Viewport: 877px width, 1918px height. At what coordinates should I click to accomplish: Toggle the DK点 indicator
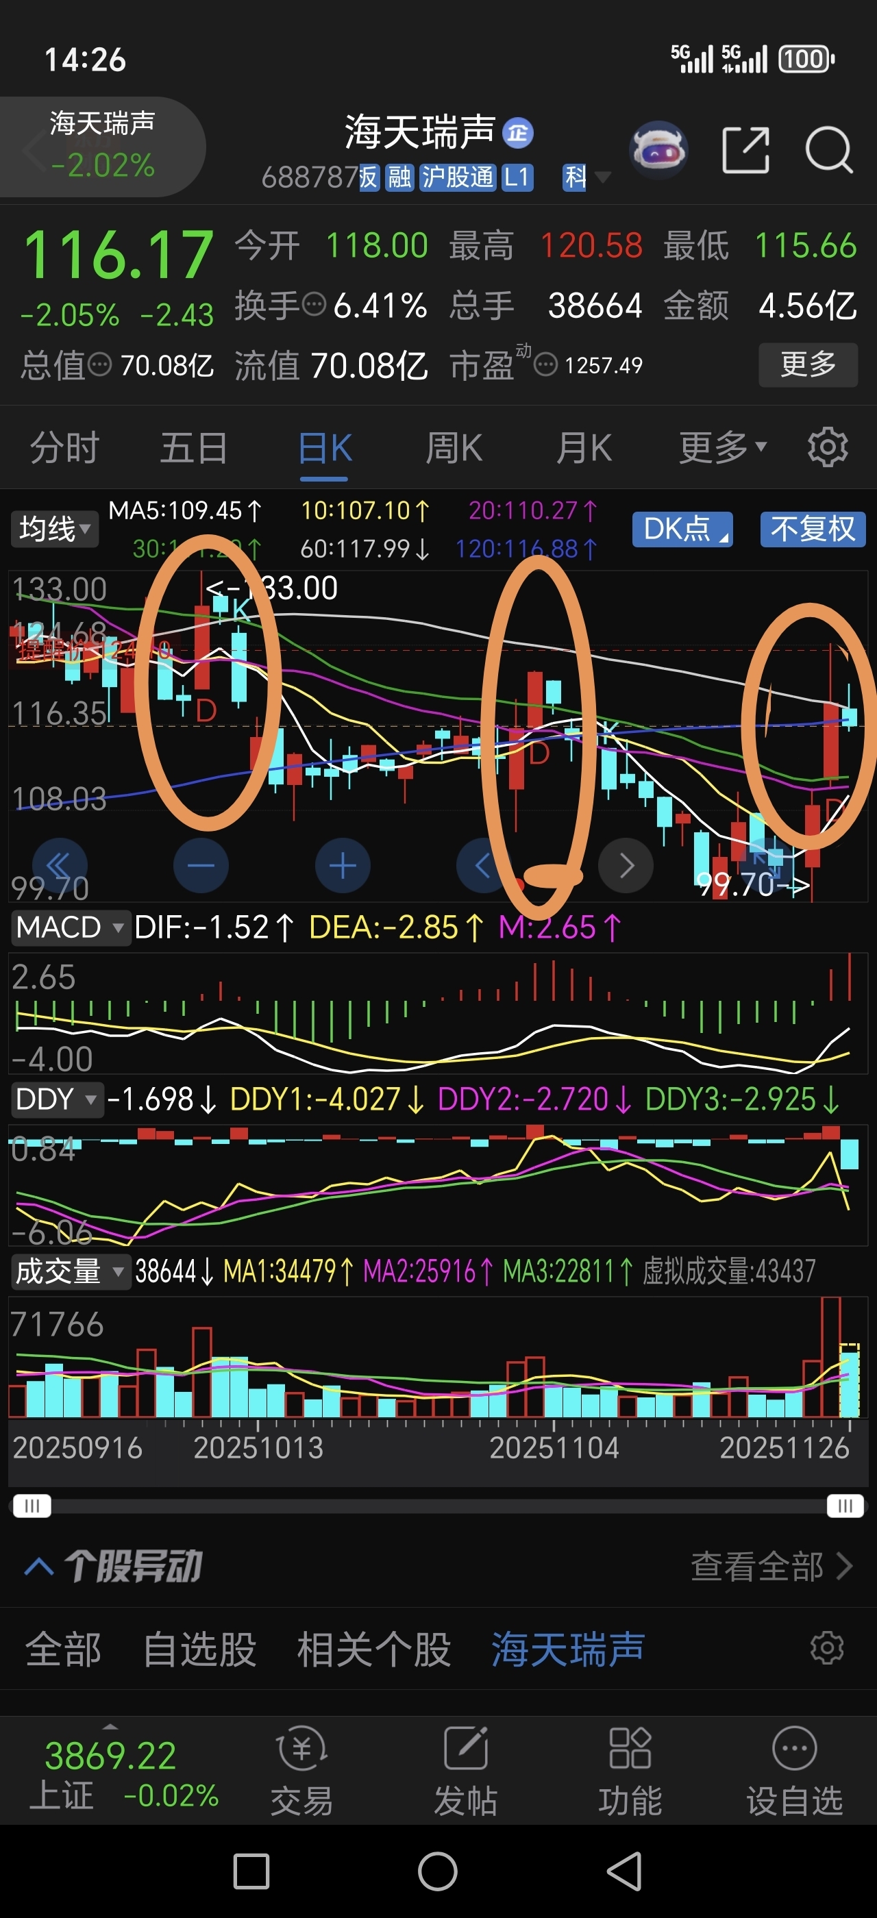682,529
